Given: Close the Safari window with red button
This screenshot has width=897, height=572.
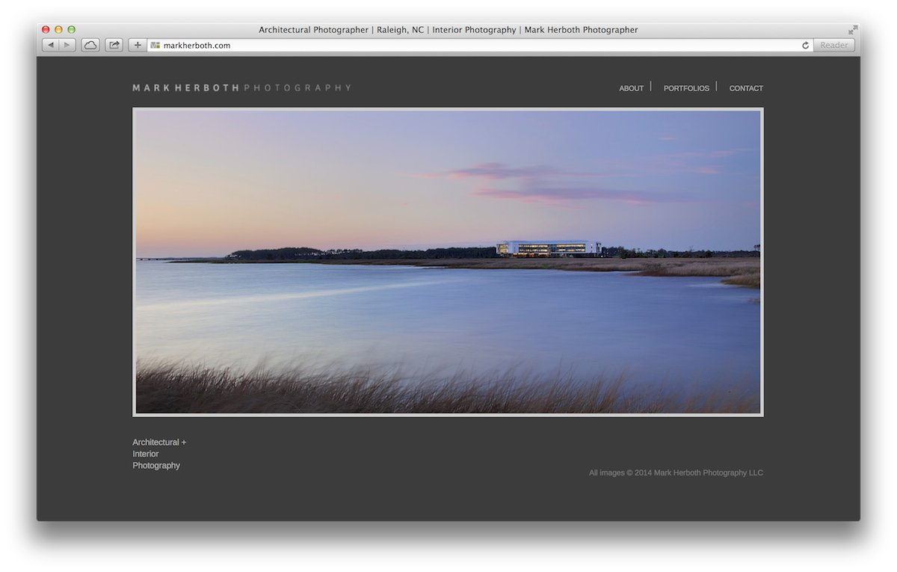Looking at the screenshot, I should 46,30.
